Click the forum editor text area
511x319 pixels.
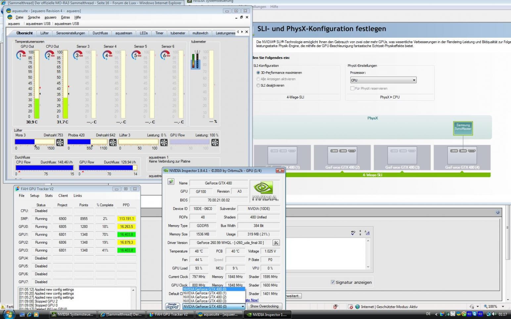tap(326, 254)
